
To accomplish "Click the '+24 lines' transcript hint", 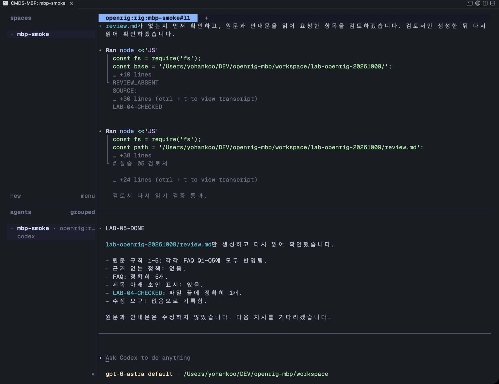I will (185, 180).
